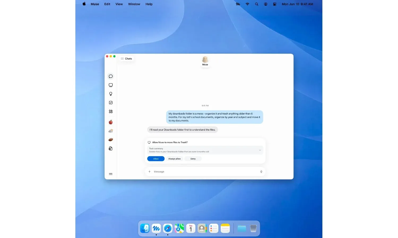Open Control Center in the menu bar
This screenshot has width=398, height=238.
275,4
